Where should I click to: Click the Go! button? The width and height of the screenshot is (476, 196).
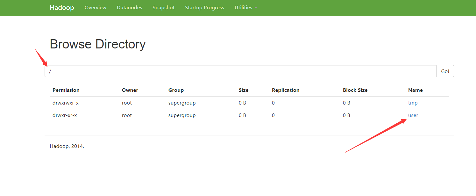click(x=445, y=71)
